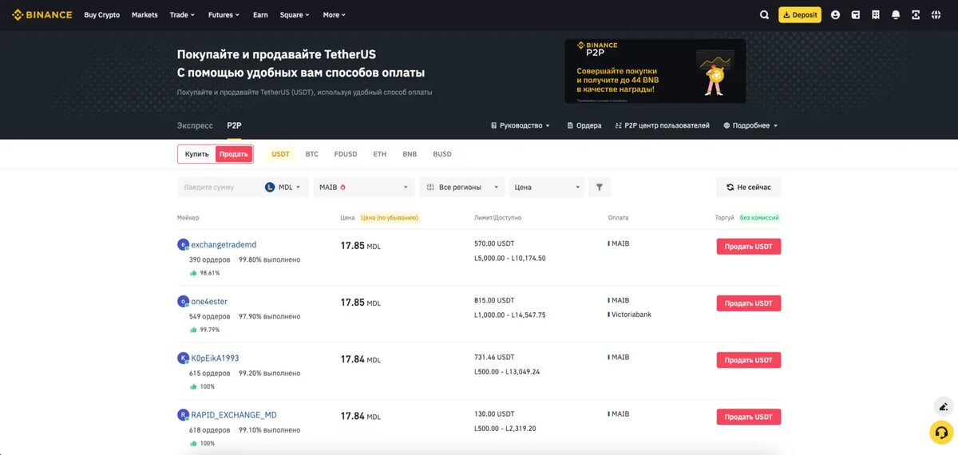Select the ETH coin tab

pos(380,154)
